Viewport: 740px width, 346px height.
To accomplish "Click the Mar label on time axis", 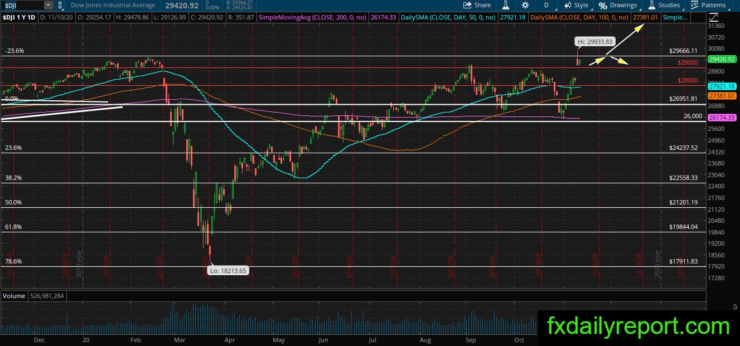I will 178,339.
